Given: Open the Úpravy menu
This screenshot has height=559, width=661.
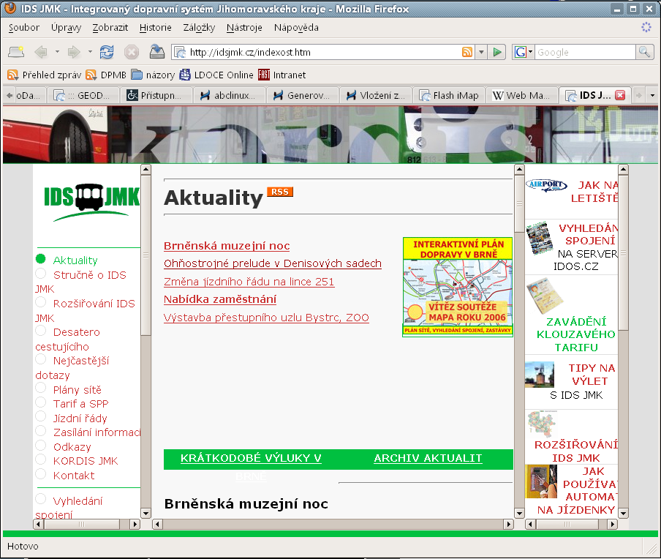Looking at the screenshot, I should pyautogui.click(x=67, y=28).
